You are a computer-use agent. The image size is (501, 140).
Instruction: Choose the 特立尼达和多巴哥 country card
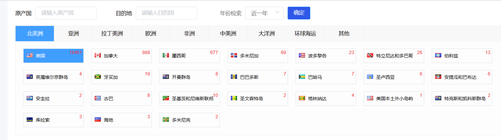[394, 56]
